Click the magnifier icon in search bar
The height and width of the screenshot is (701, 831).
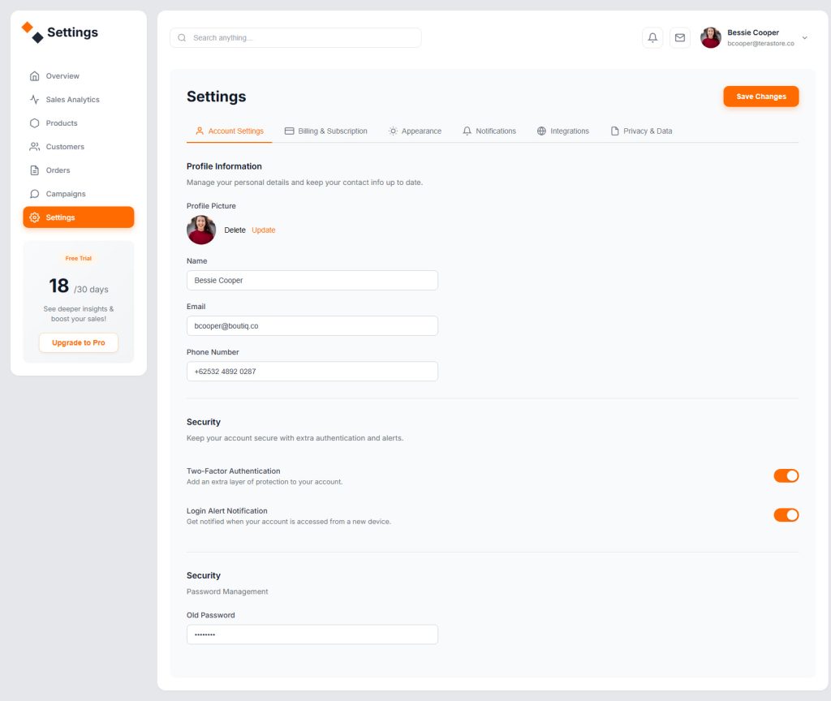[182, 37]
